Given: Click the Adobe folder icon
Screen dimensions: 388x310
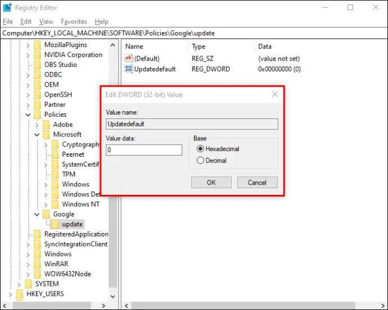Looking at the screenshot, I should (x=46, y=125).
